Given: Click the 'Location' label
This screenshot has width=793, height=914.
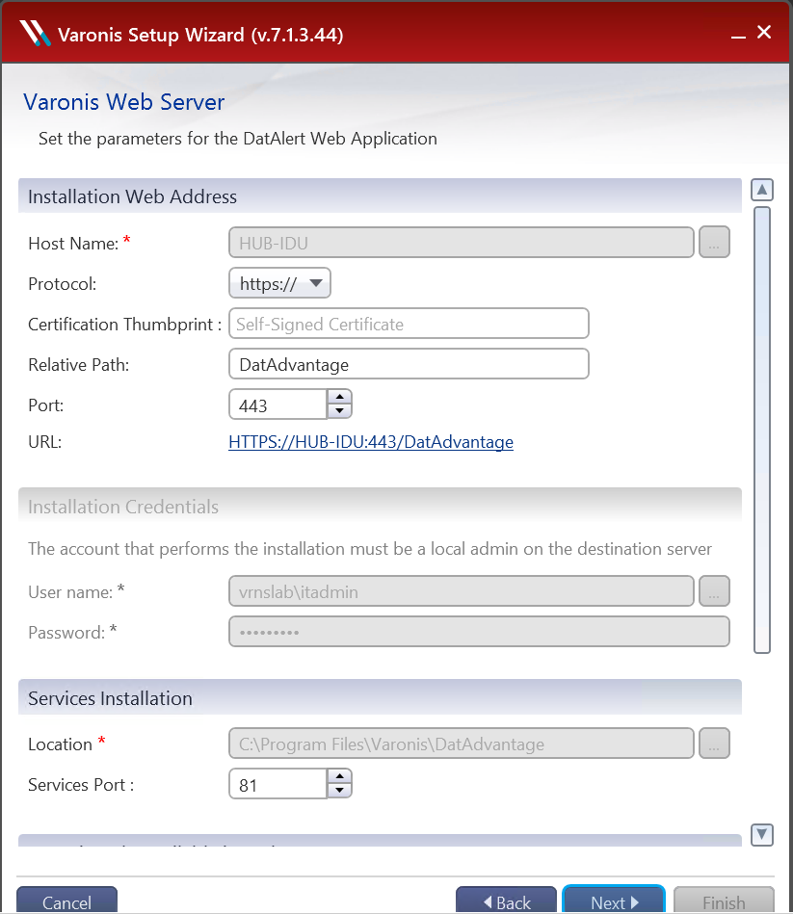Looking at the screenshot, I should click(60, 744).
